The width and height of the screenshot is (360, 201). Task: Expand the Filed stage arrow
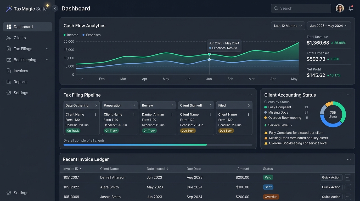tap(249, 105)
